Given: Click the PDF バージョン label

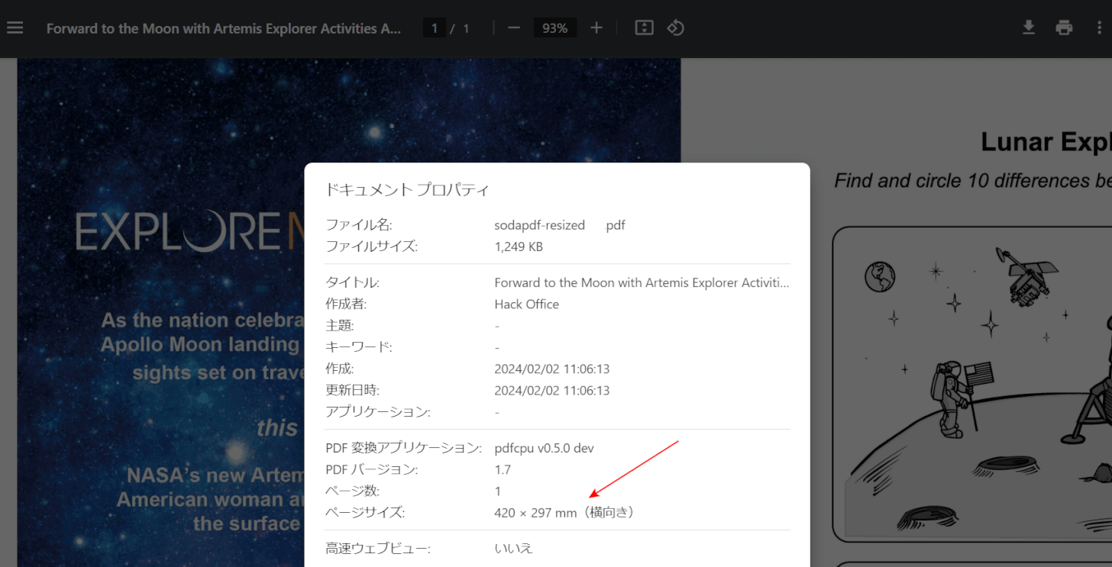Looking at the screenshot, I should (x=371, y=469).
